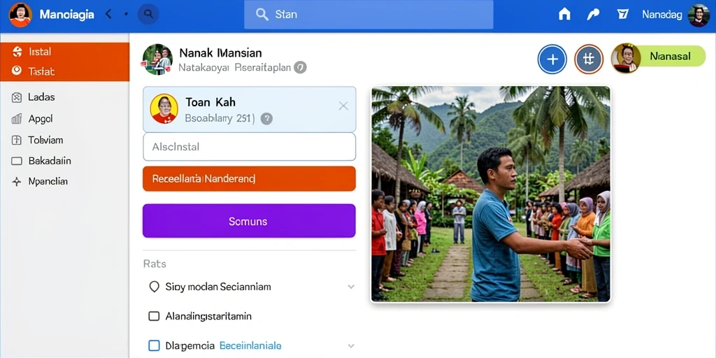The image size is (716, 358).
Task: Open Nanak Mansian profile picture
Action: click(x=157, y=60)
